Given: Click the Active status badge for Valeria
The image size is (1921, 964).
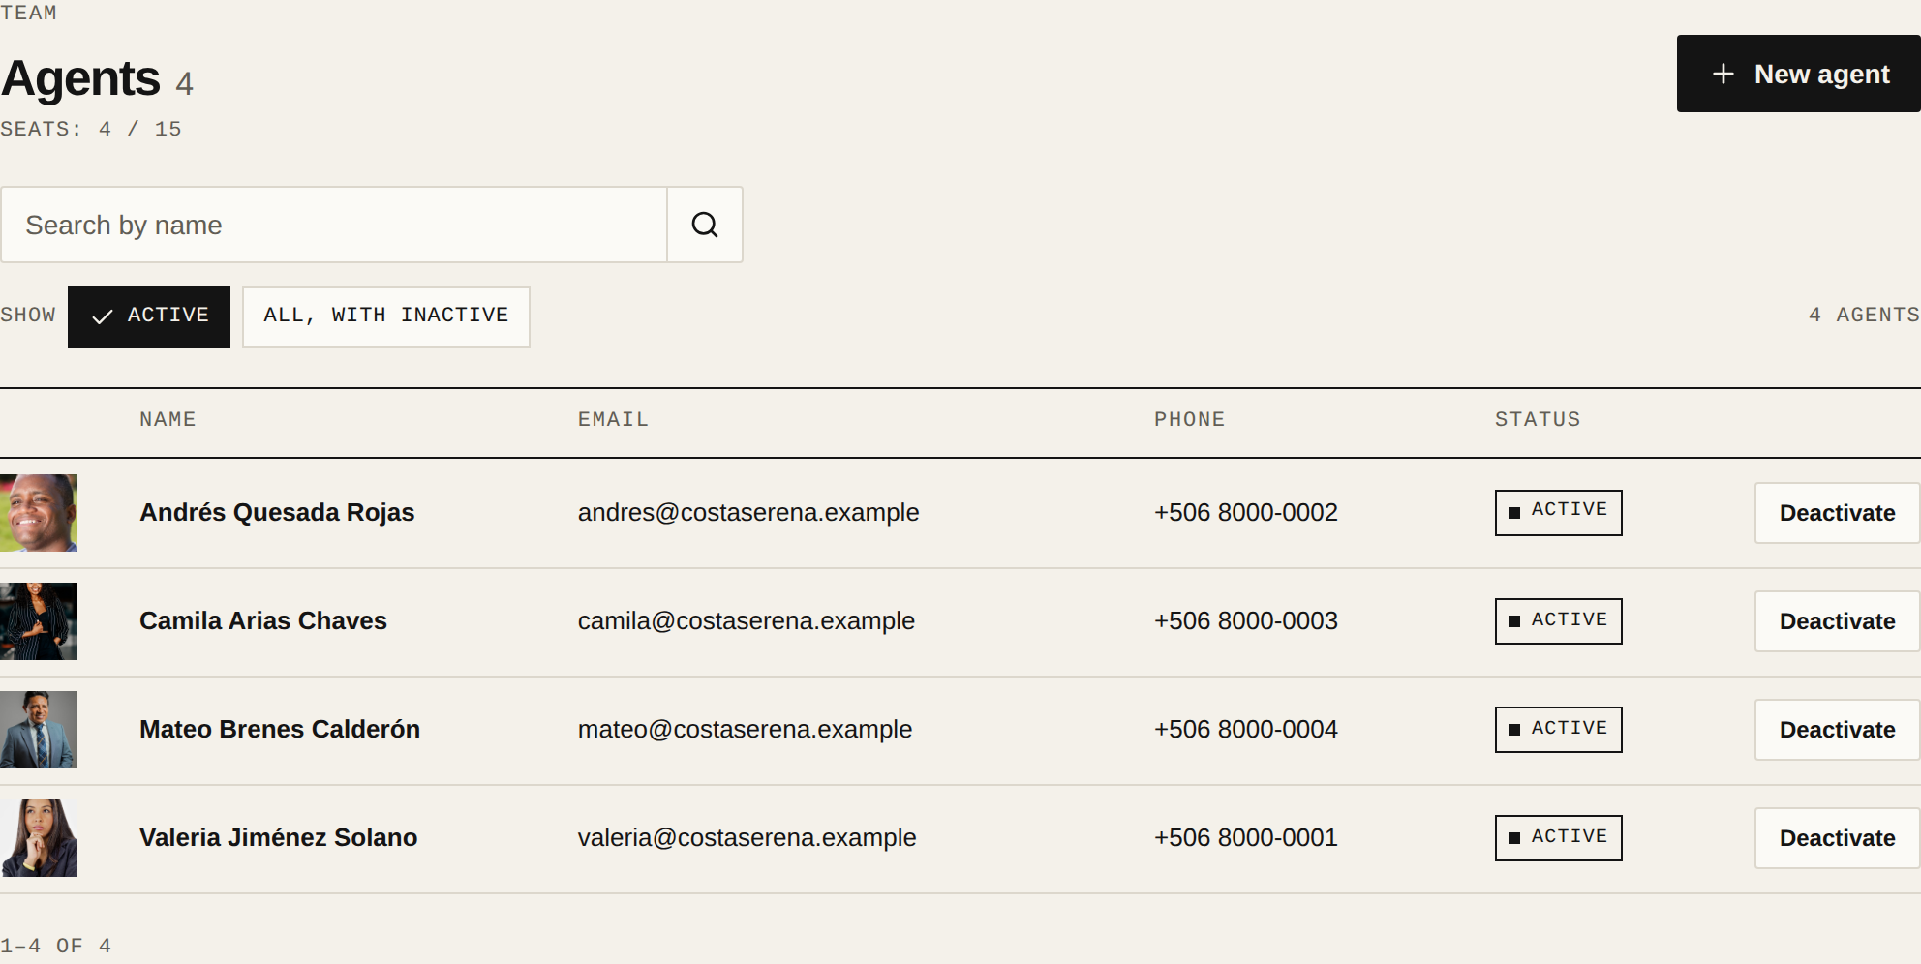Looking at the screenshot, I should [x=1559, y=837].
